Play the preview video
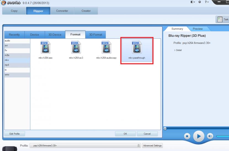This screenshot has width=229, height=151. point(199,136)
